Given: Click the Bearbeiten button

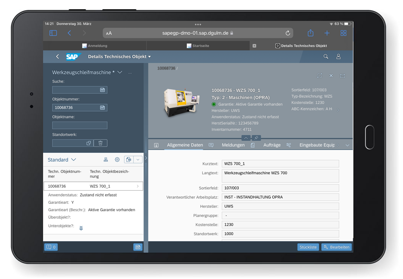Looking at the screenshot, I should pyautogui.click(x=336, y=247).
